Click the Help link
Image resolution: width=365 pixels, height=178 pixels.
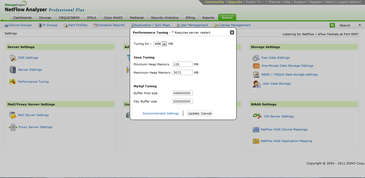point(287,2)
